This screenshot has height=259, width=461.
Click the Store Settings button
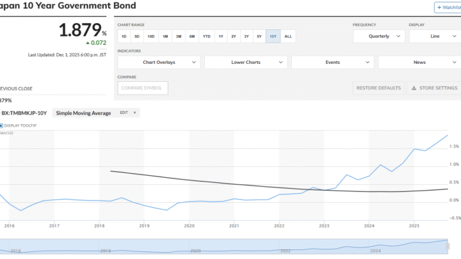point(433,88)
